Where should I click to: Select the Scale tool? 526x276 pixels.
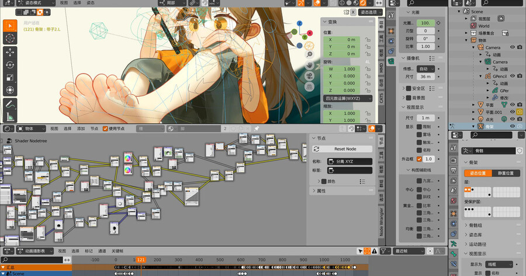[10, 78]
